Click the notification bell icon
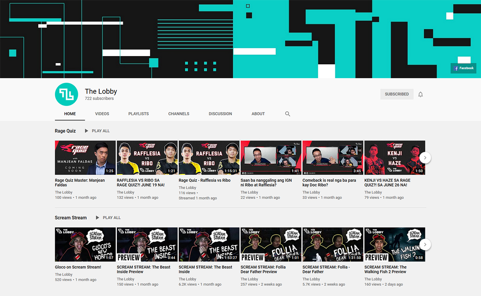This screenshot has height=296, width=481. click(x=420, y=94)
